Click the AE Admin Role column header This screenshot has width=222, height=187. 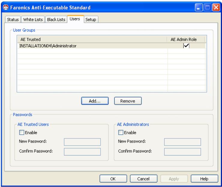coord(186,39)
